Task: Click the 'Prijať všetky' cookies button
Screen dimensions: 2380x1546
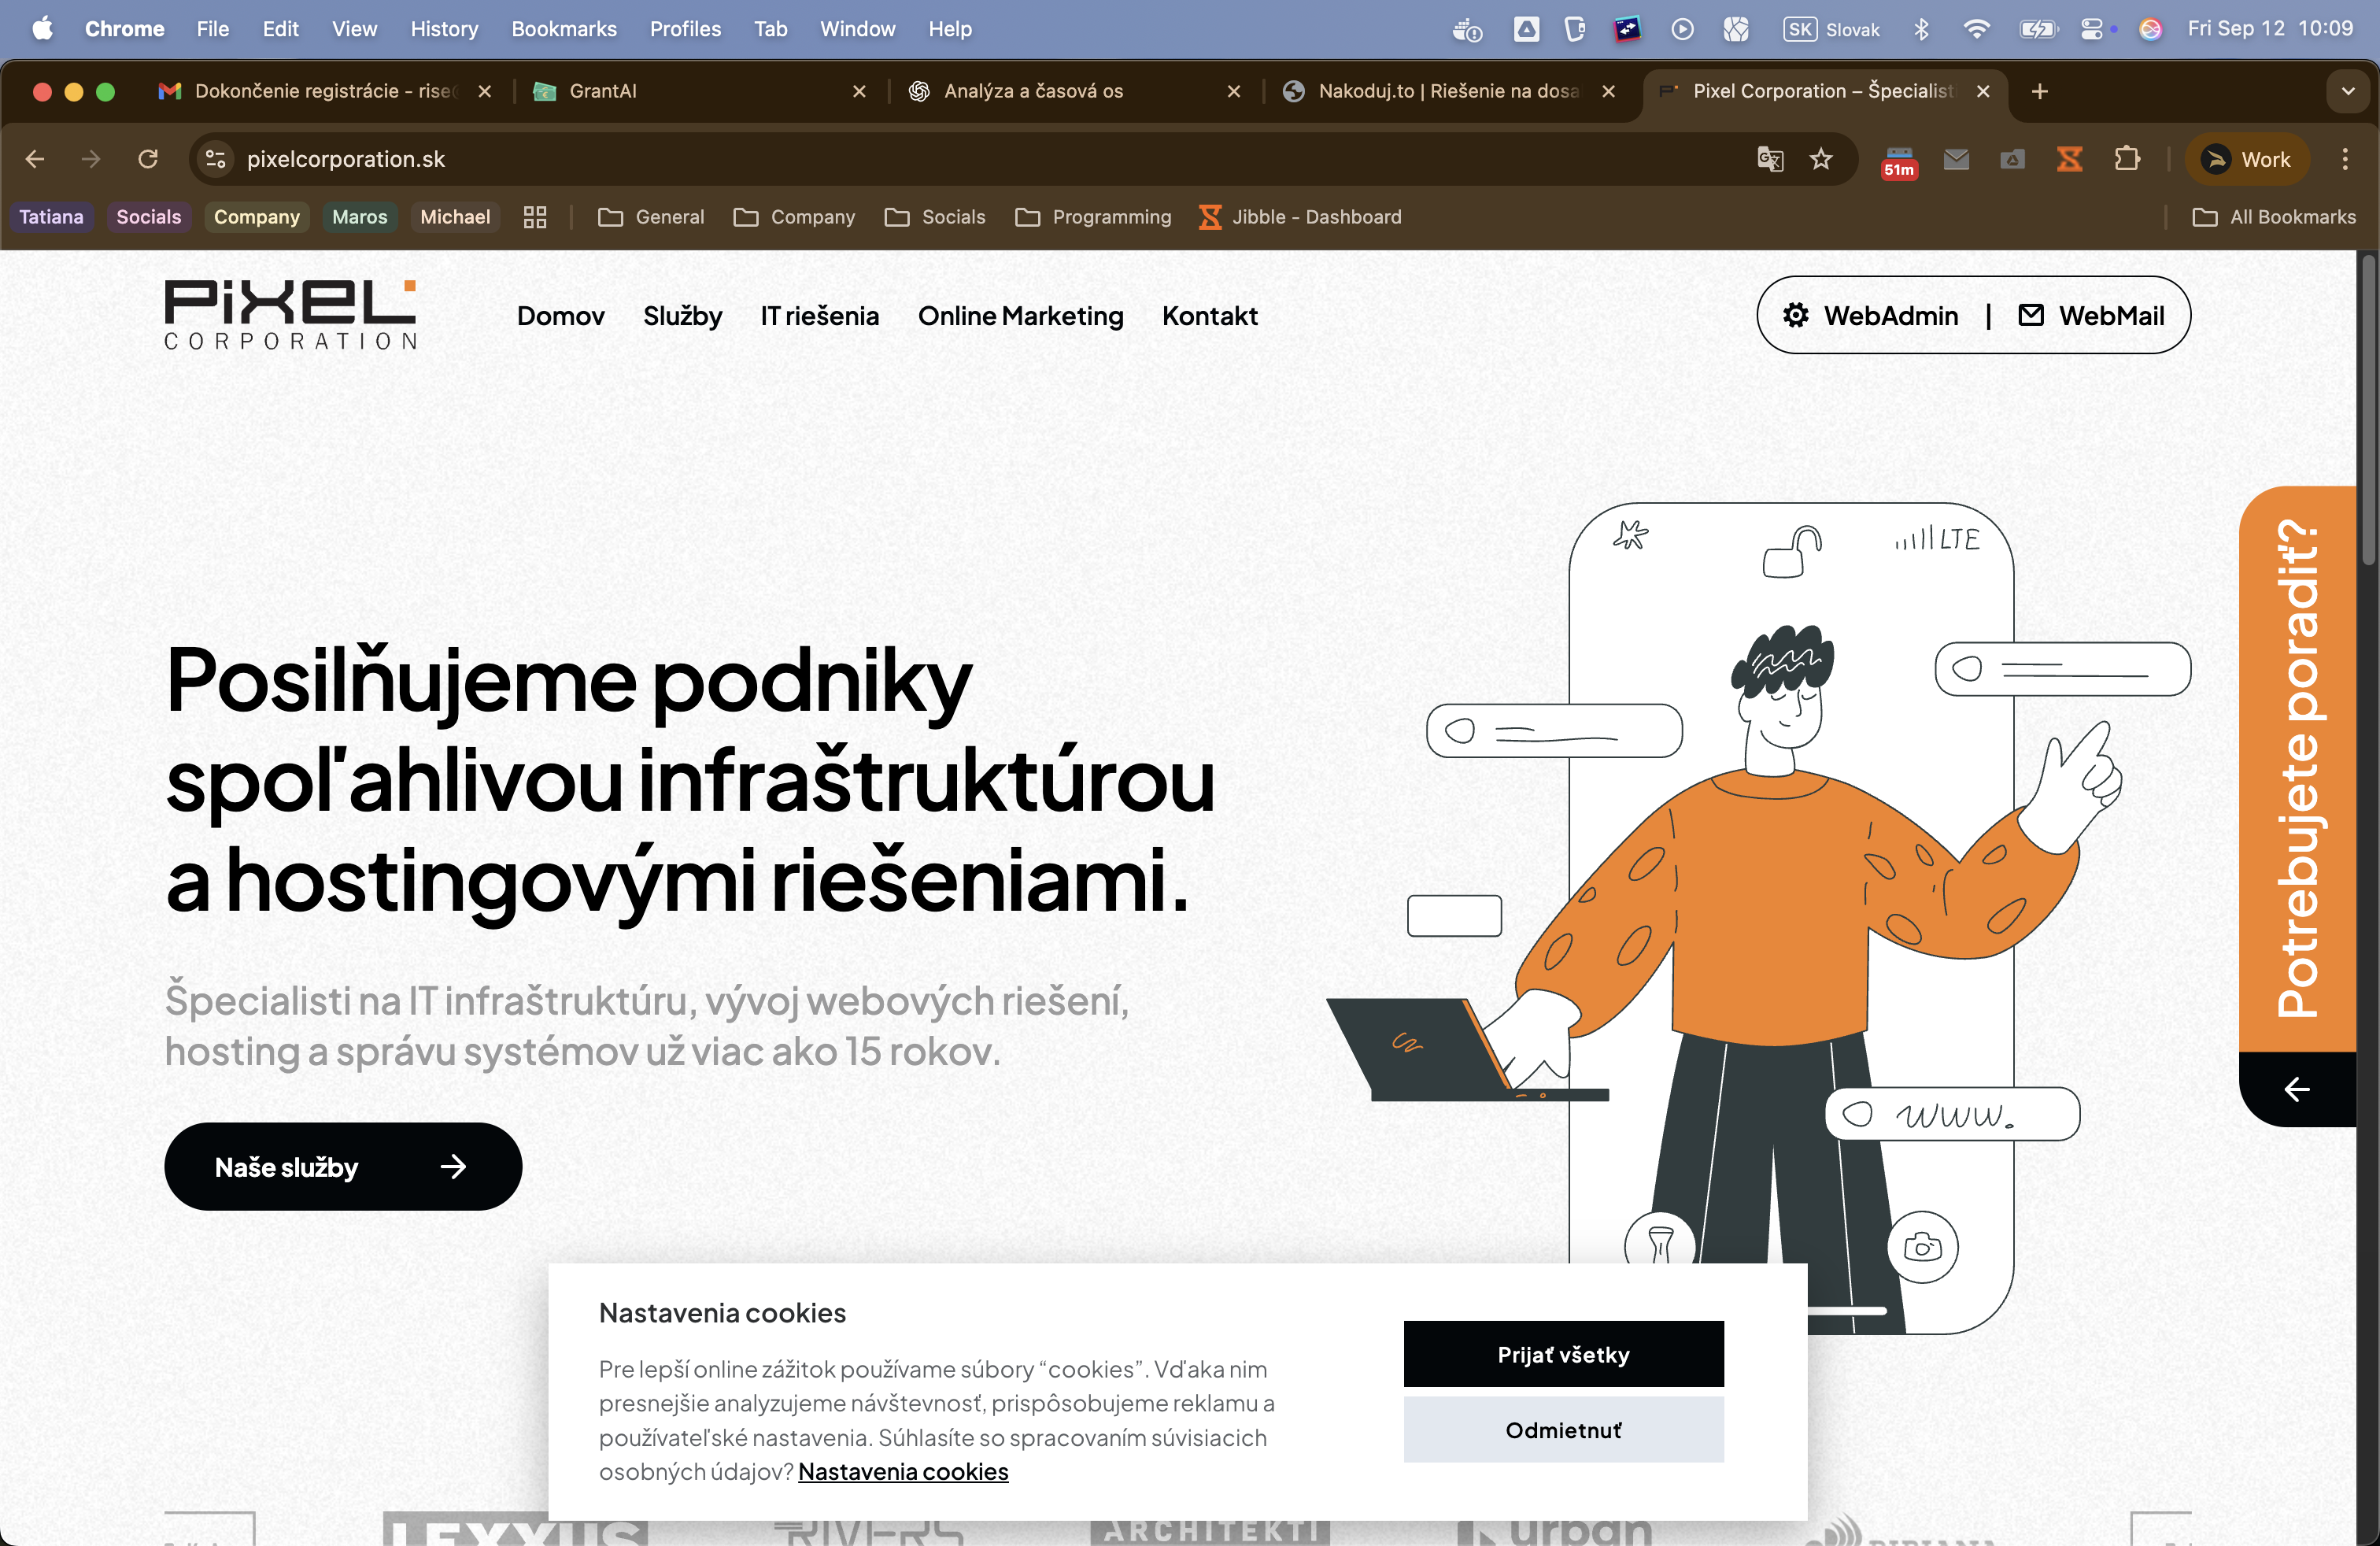Action: (1563, 1354)
